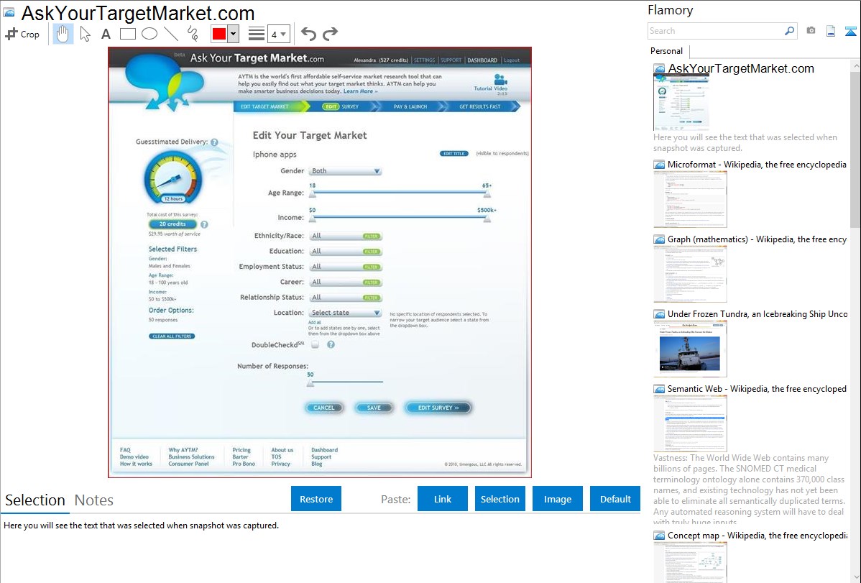Undo the last edit

click(308, 34)
